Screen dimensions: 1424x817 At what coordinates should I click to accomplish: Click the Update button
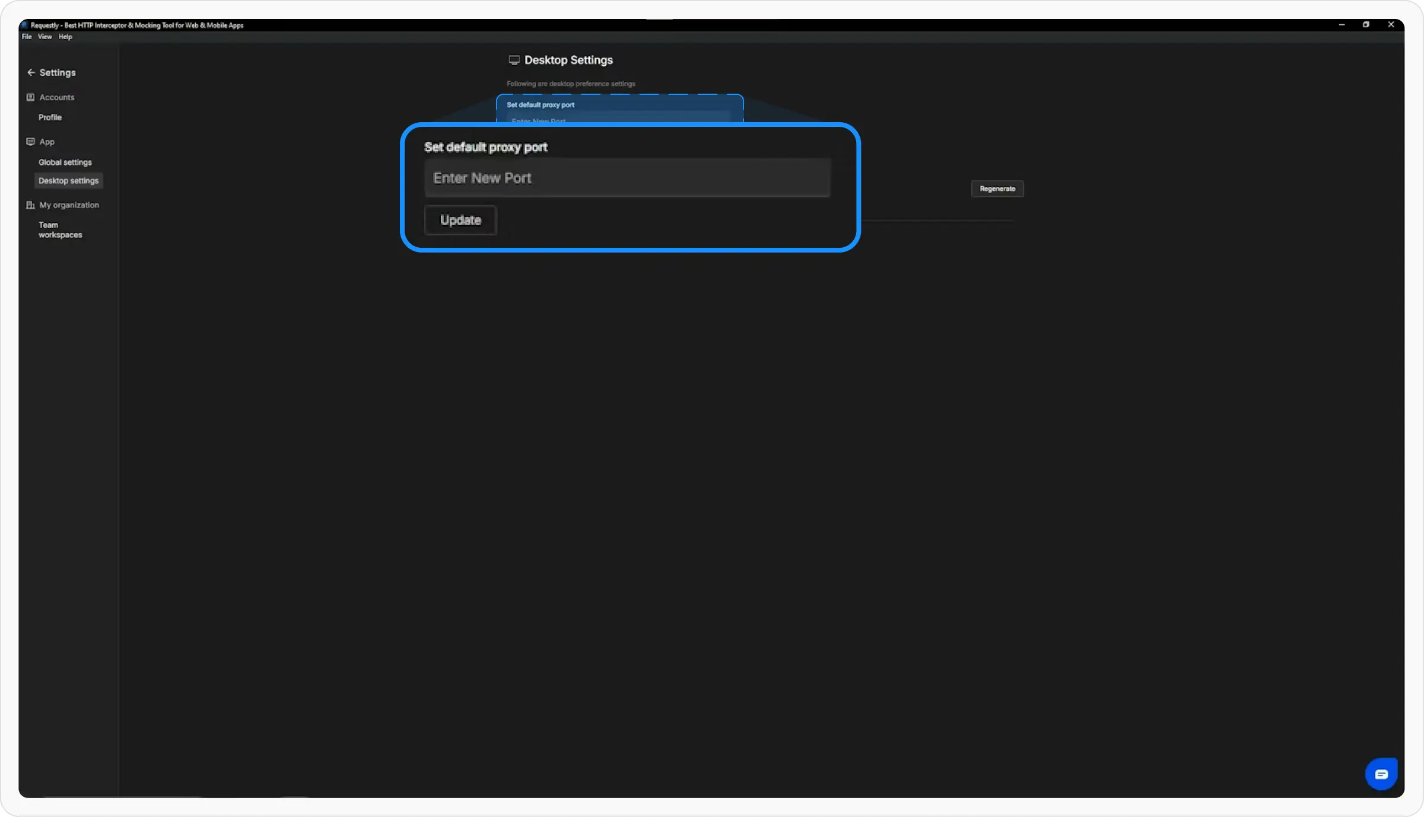click(x=459, y=220)
